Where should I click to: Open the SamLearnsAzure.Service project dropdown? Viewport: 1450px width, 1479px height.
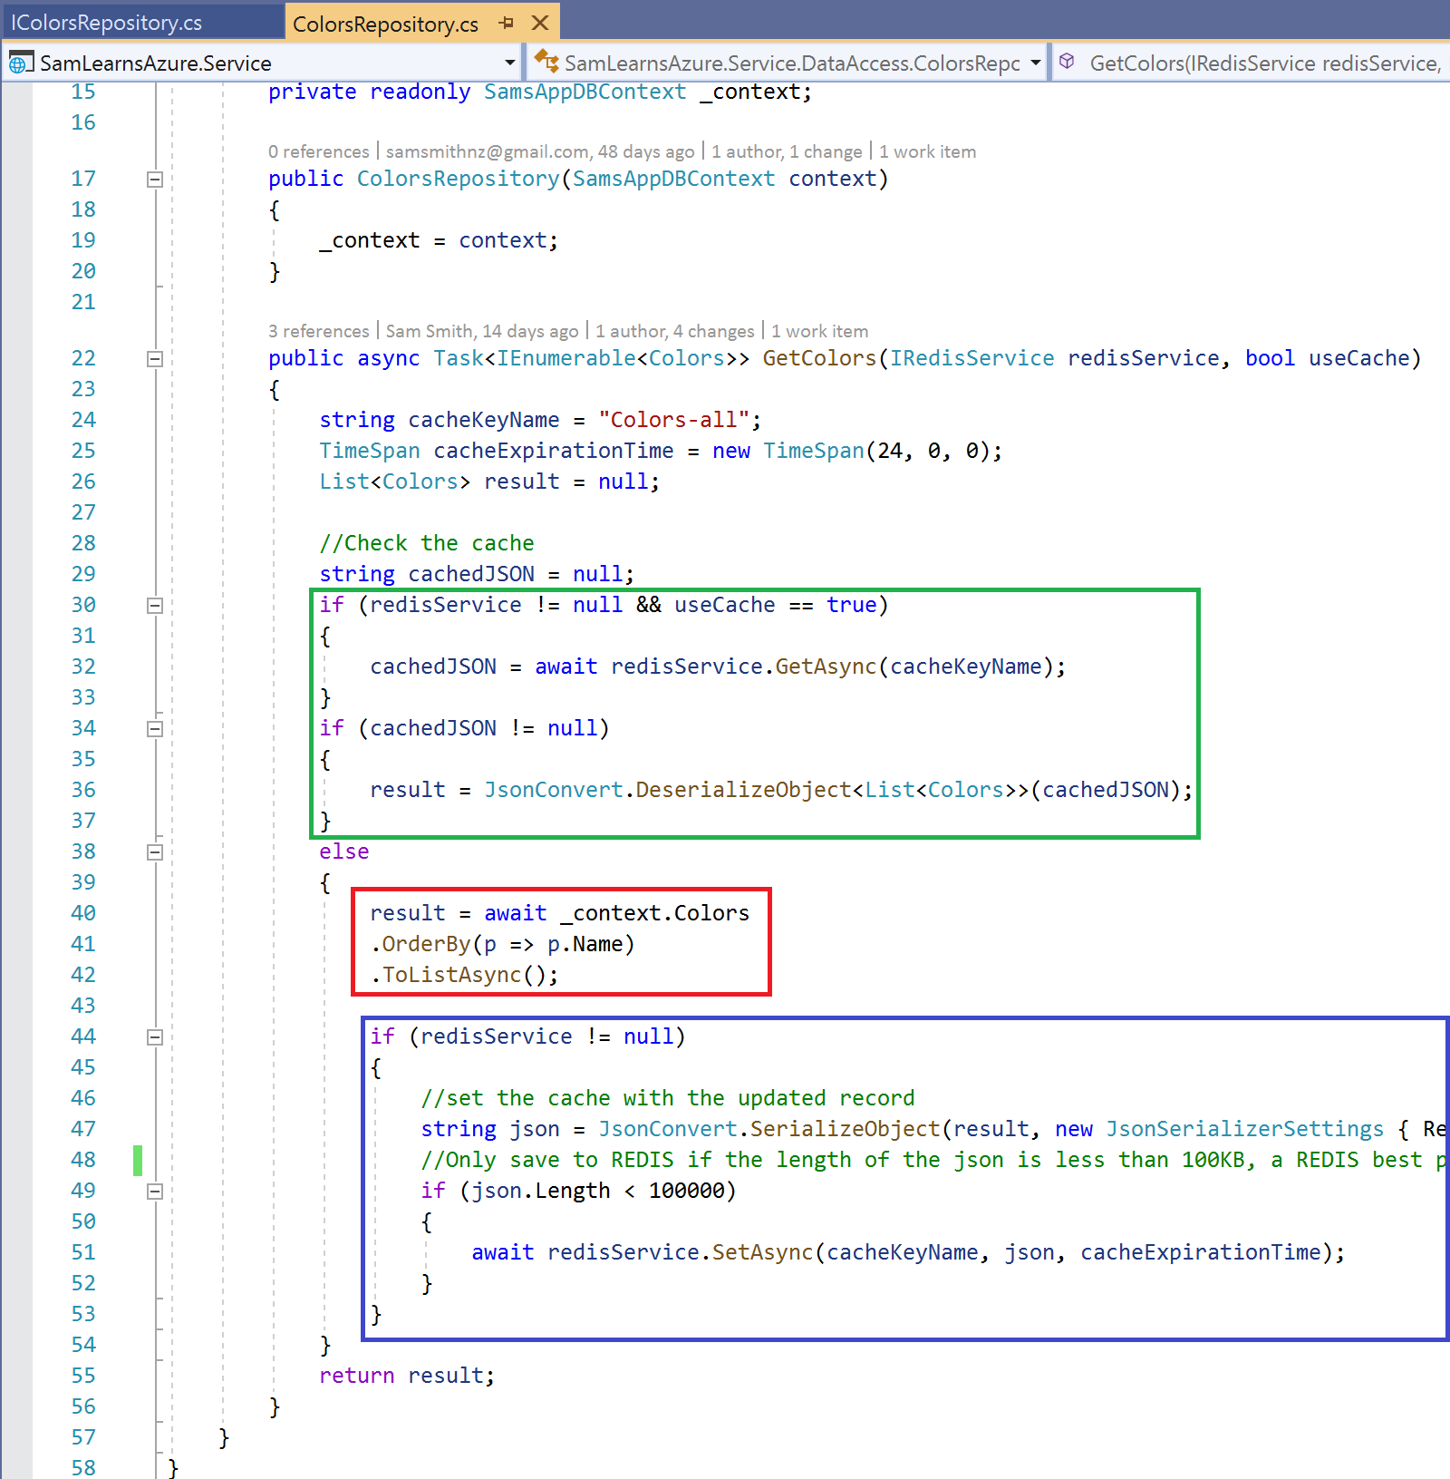click(x=509, y=63)
